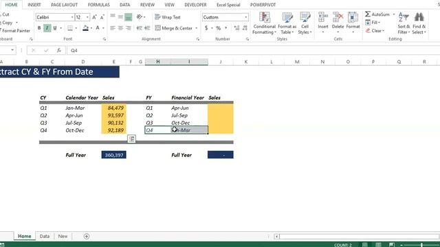Increase font size with the large A
The height and width of the screenshot is (247, 440).
(94, 17)
